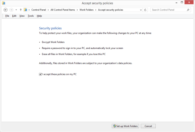This screenshot has width=195, height=132.
Task: Expand the arrow after 'Control Panel' breadcrumb
Action: point(48,10)
